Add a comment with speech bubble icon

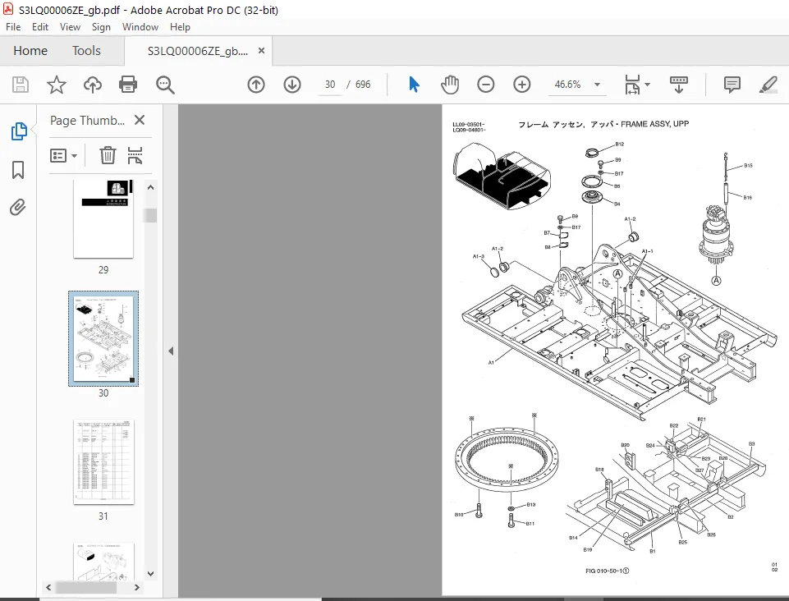(x=732, y=85)
